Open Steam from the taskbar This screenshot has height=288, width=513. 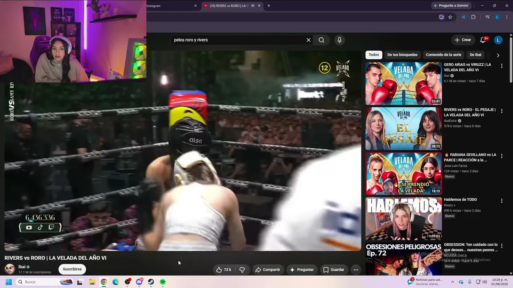(151, 282)
